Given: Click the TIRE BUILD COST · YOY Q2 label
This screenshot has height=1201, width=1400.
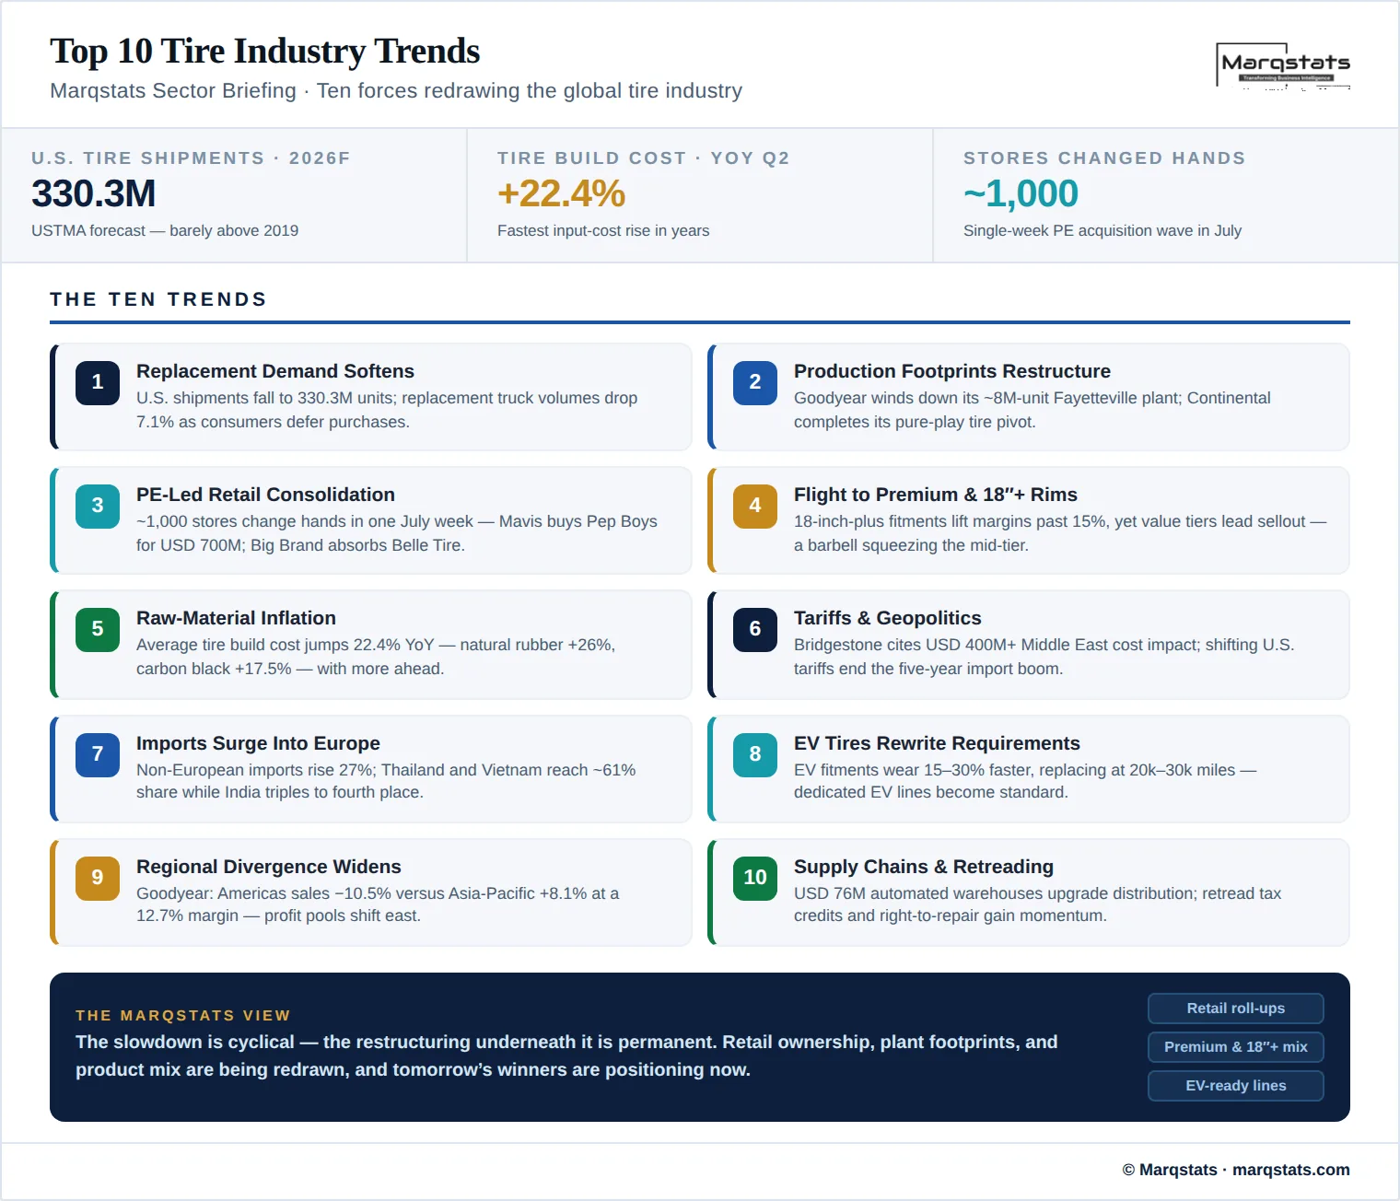Looking at the screenshot, I should click(x=644, y=158).
